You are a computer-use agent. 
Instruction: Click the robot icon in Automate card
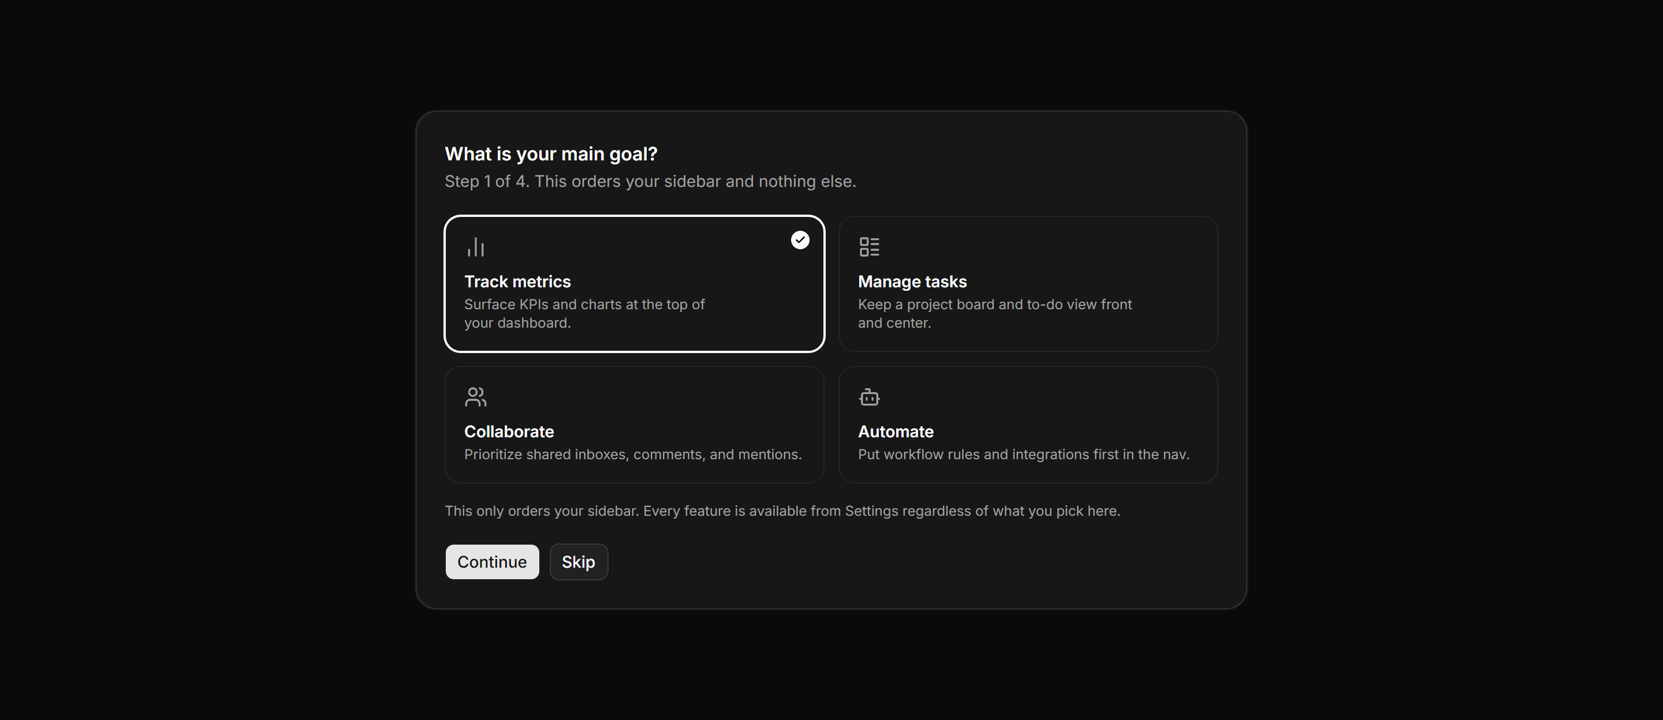869,397
